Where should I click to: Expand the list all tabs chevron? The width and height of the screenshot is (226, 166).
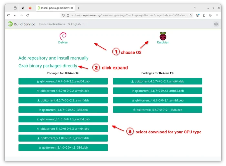pos(195,8)
